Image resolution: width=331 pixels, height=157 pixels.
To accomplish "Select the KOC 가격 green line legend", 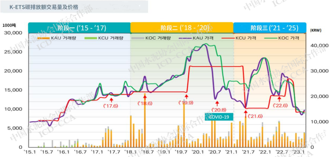I will tap(270, 38).
